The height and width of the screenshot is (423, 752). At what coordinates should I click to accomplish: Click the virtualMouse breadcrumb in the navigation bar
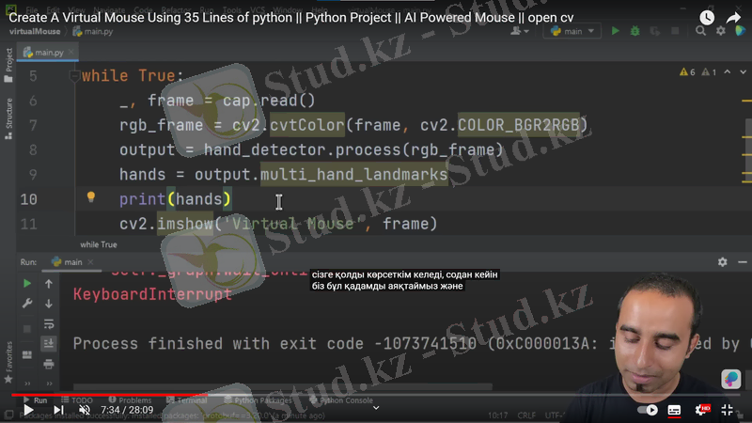pyautogui.click(x=35, y=31)
